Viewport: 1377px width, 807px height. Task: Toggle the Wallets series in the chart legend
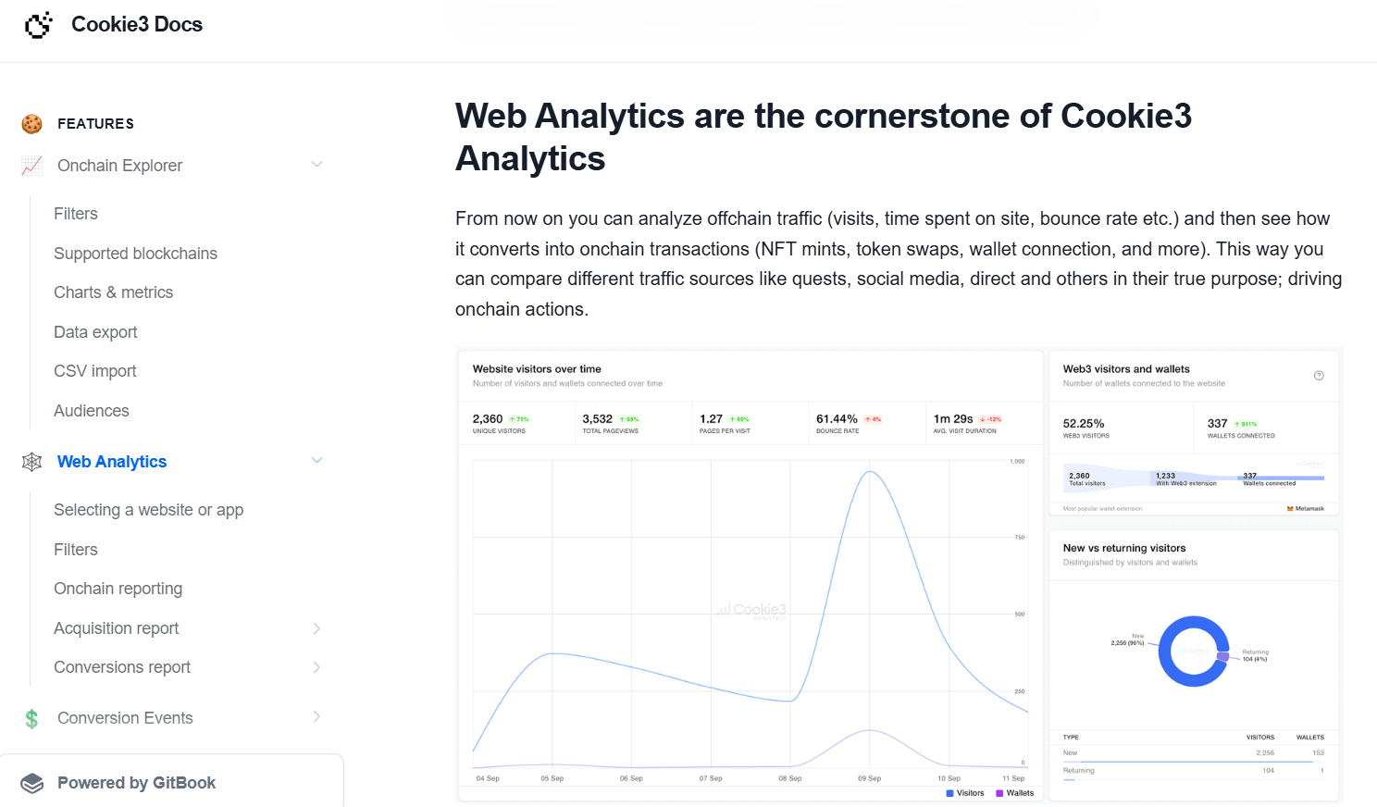(1016, 793)
